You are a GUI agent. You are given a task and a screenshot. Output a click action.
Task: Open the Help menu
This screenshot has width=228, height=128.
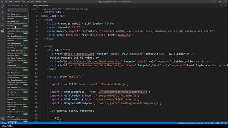45,2
